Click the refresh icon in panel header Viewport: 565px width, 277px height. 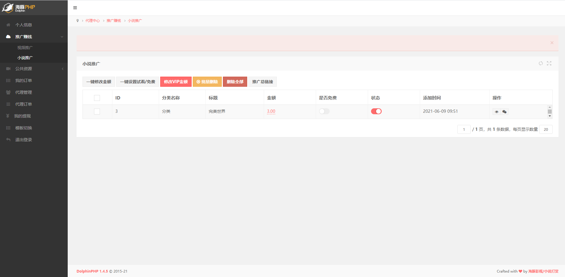[x=540, y=63]
